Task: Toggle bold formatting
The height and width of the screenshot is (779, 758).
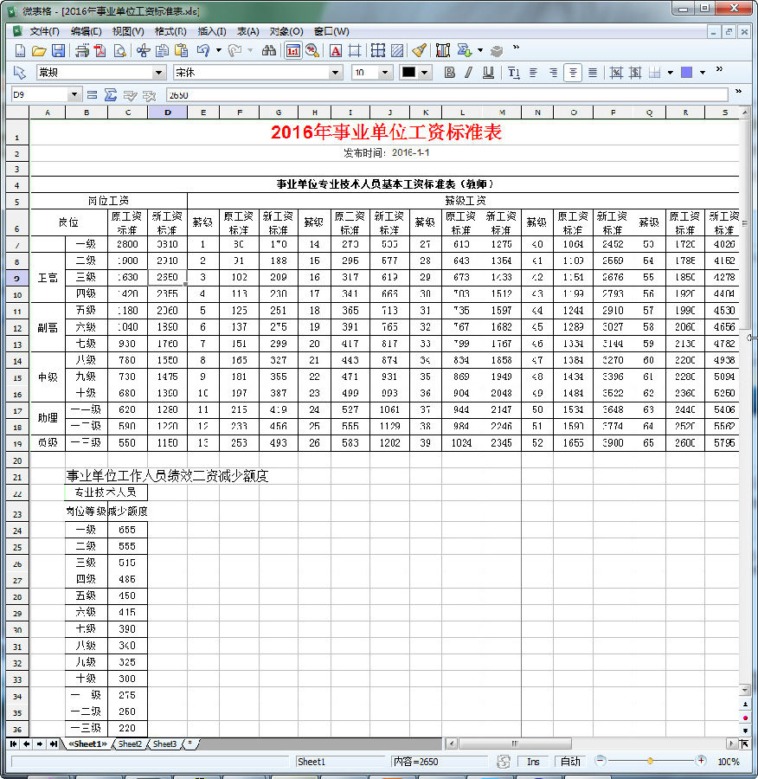Action: tap(450, 73)
